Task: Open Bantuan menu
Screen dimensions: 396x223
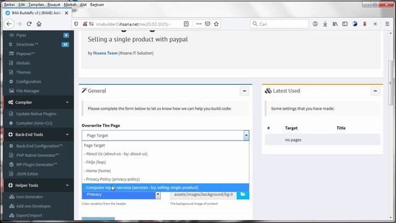Action: point(97,4)
